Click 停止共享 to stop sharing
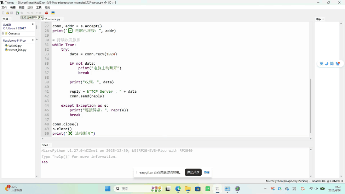 (x=193, y=172)
